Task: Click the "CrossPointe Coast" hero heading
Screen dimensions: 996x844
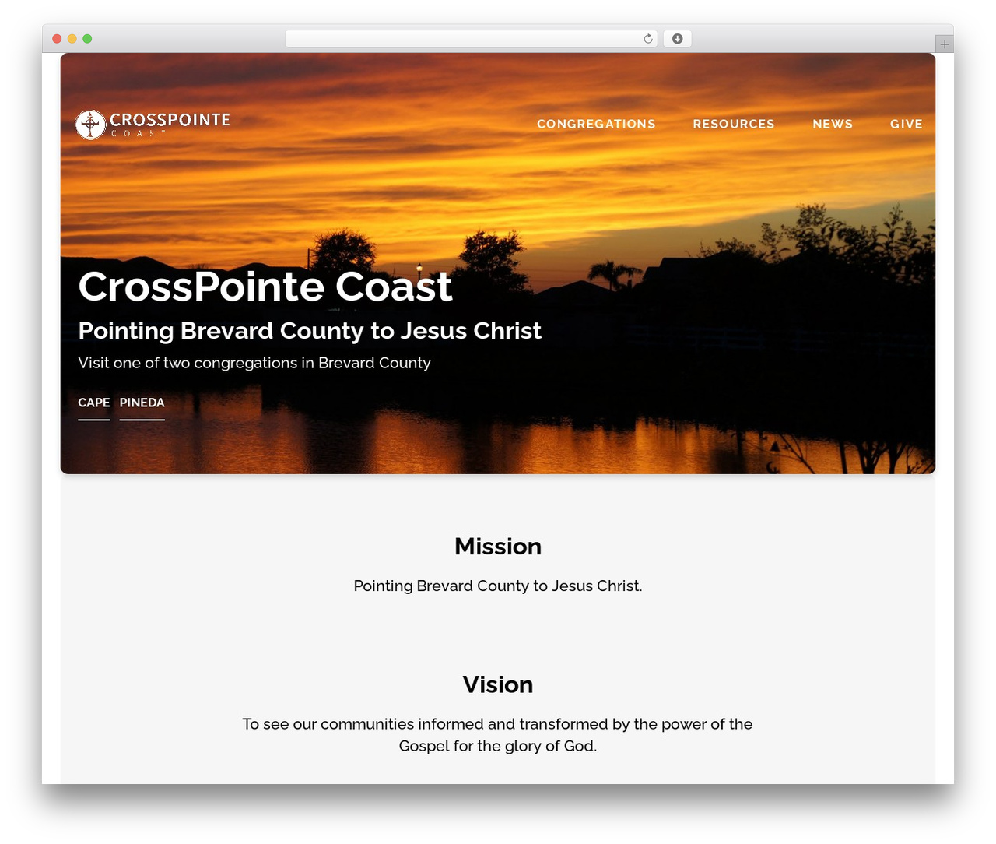Action: click(x=265, y=287)
